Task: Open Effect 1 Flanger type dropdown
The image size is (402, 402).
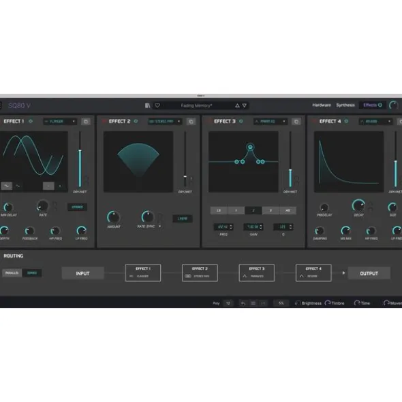Action: coord(60,121)
